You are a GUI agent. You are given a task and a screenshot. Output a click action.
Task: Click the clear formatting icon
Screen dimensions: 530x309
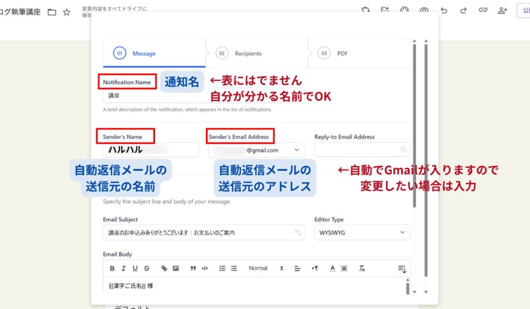362,268
